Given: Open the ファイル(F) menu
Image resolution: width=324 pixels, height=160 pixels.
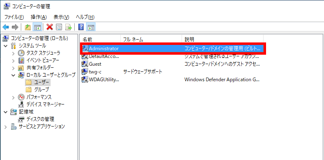Looking at the screenshot, I should pyautogui.click(x=14, y=17).
